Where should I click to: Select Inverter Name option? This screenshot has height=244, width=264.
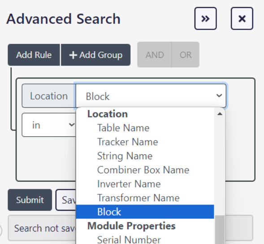click(129, 184)
